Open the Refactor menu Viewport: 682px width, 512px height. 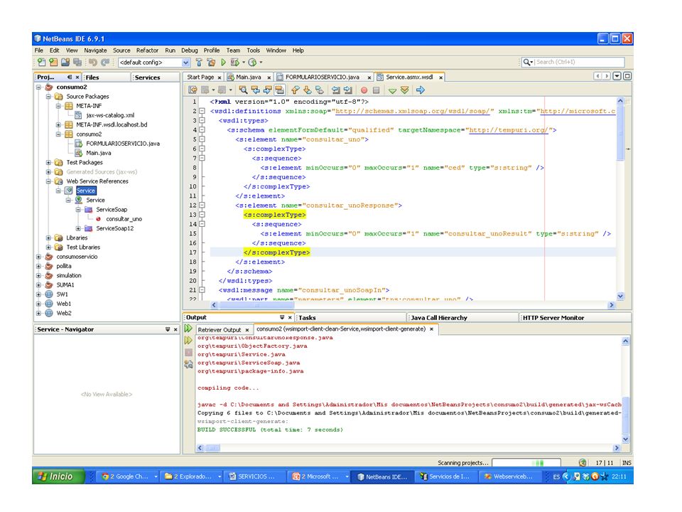(x=147, y=50)
